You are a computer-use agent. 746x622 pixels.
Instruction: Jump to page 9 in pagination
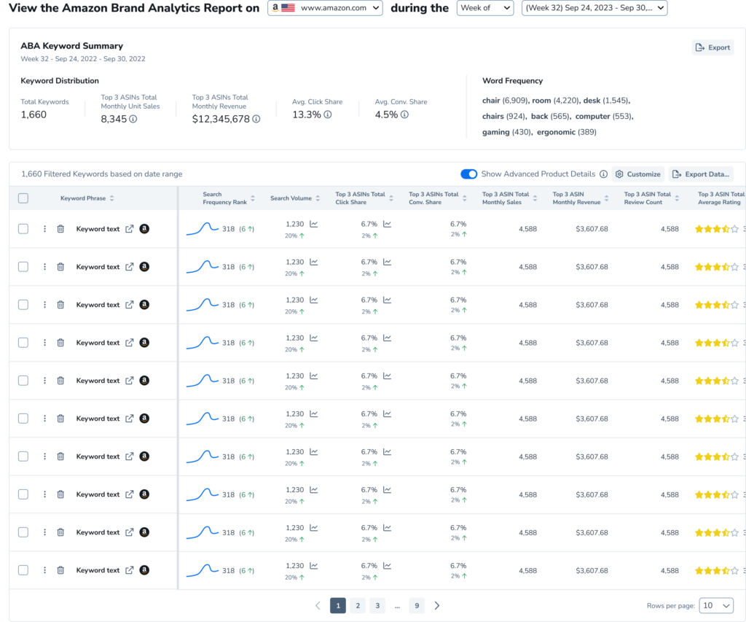(x=417, y=606)
